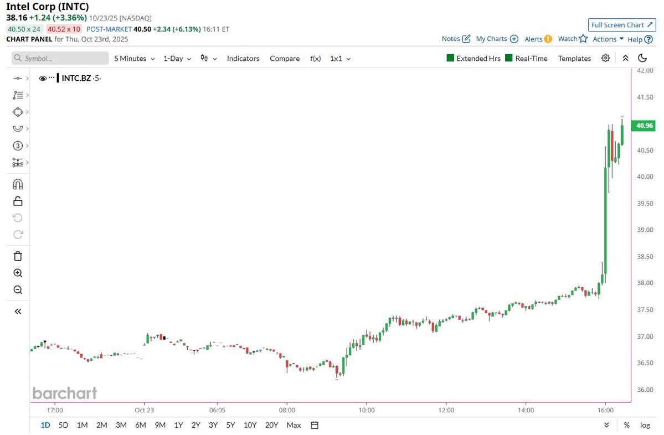This screenshot has height=435, width=664.
Task: Click the Alerts exclamation icon
Action: pyautogui.click(x=548, y=39)
